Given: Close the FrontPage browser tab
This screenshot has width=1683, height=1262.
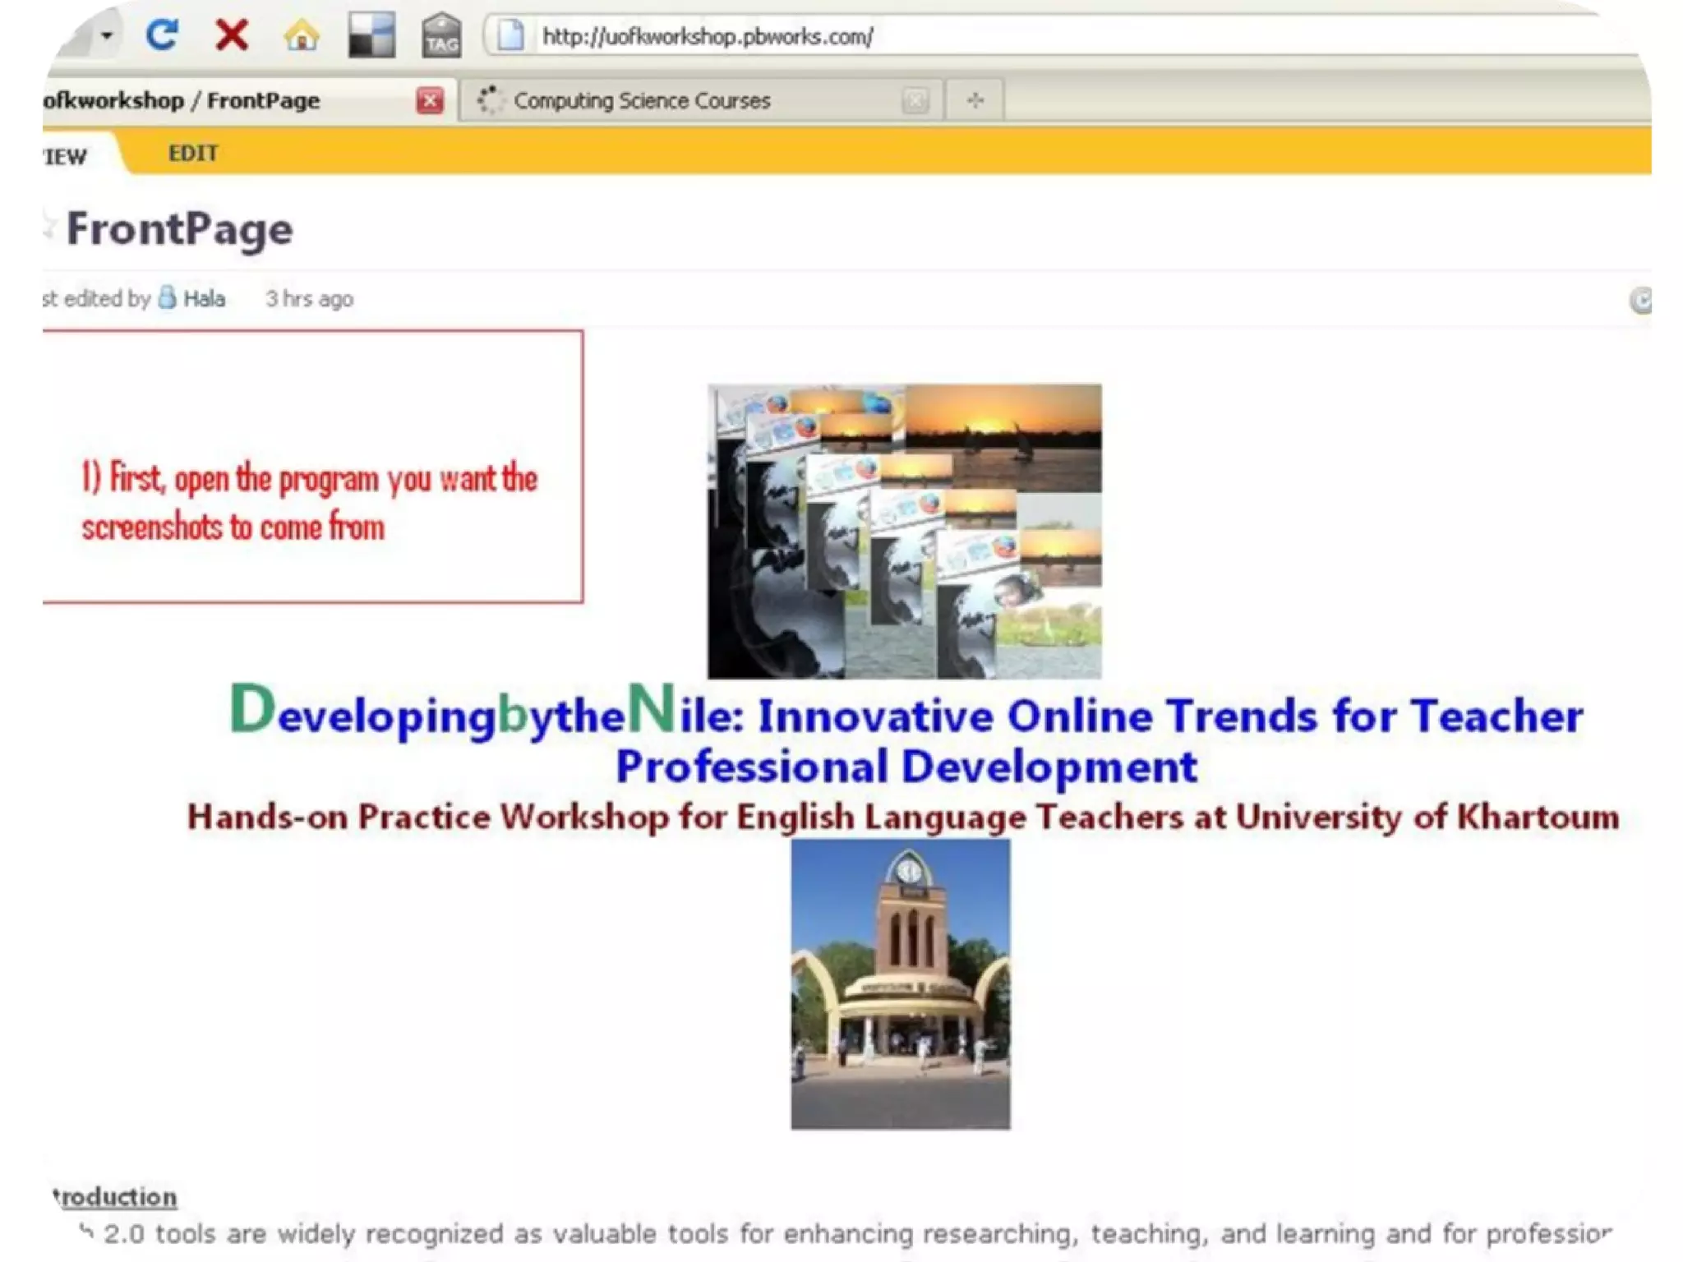Looking at the screenshot, I should pos(430,101).
